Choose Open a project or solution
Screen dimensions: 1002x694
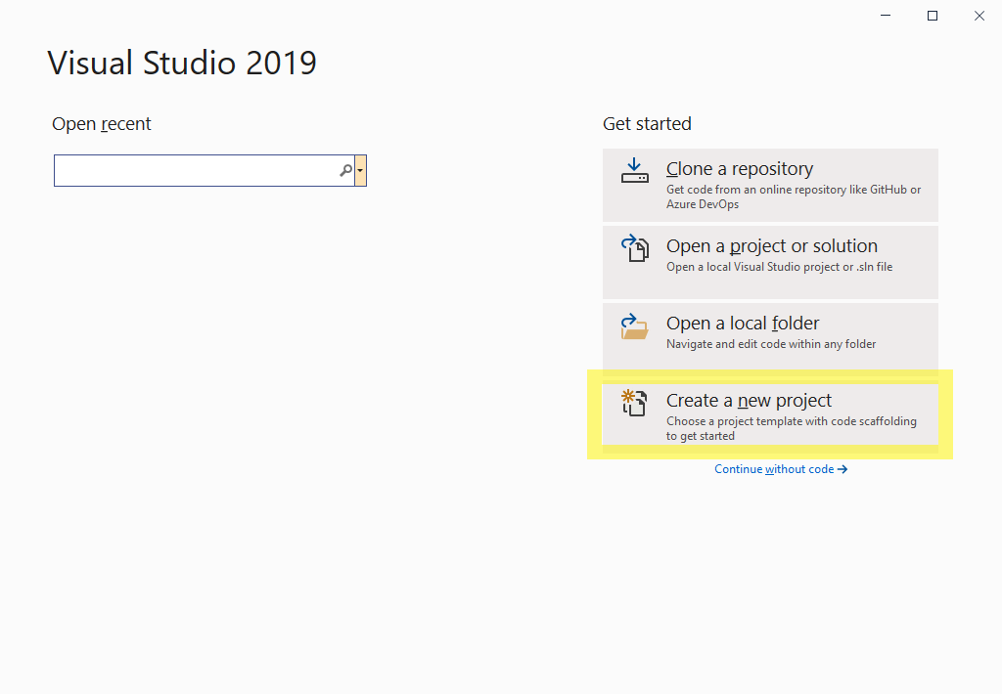[x=770, y=262]
